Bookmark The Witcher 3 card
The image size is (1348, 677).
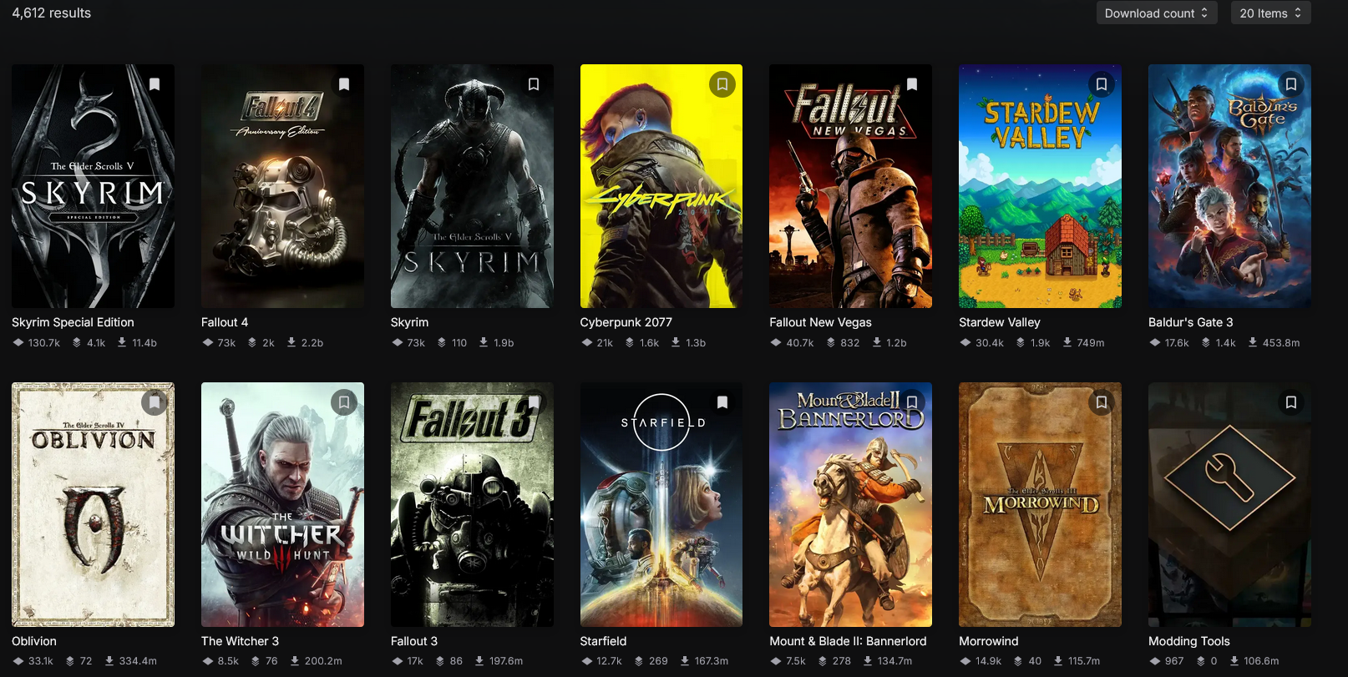[x=344, y=402]
